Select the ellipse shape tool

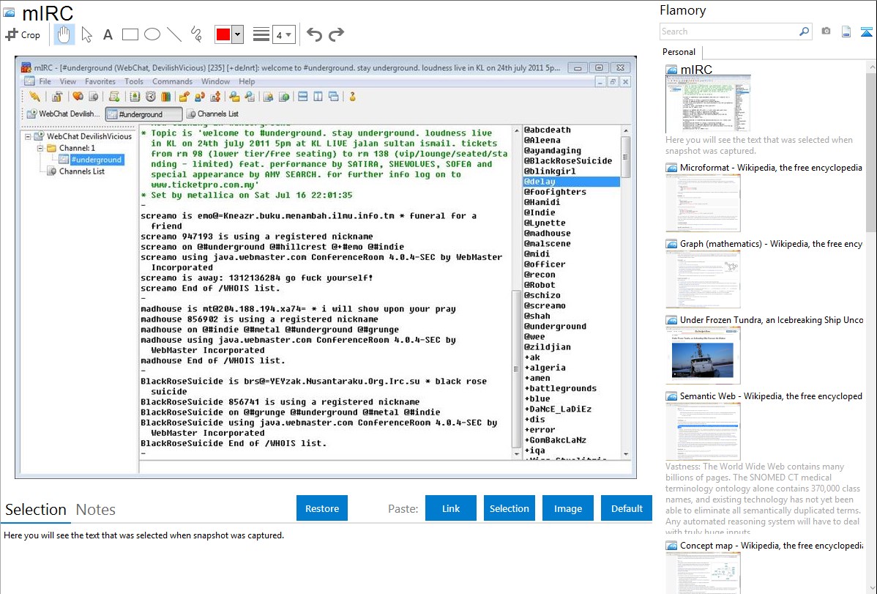pyautogui.click(x=152, y=34)
